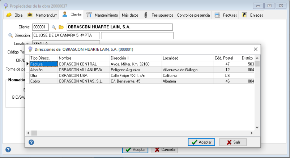
Task: Click the row indicator arrow for Factura row
Action: (x=27, y=64)
